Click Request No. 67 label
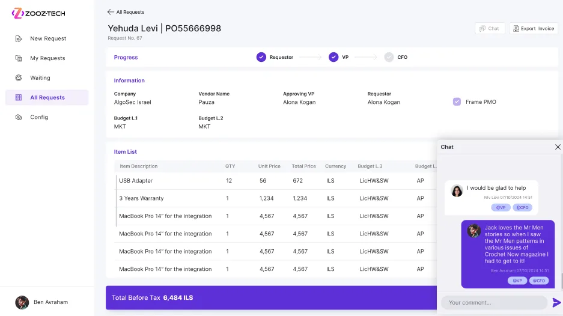Viewport: 563px width, 316px height. (125, 38)
